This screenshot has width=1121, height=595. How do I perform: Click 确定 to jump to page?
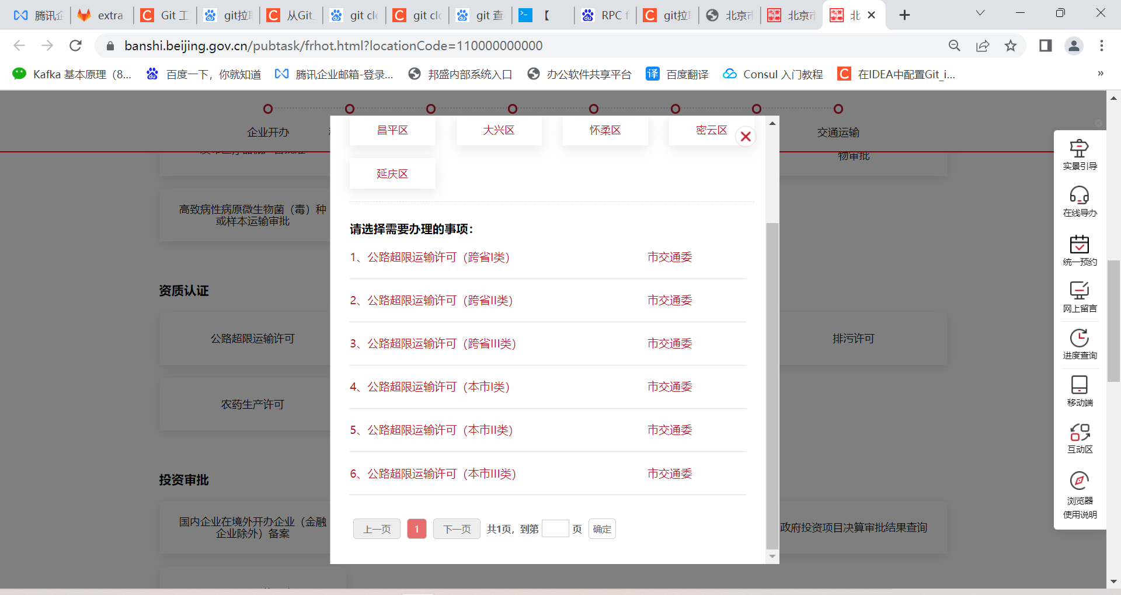point(602,529)
